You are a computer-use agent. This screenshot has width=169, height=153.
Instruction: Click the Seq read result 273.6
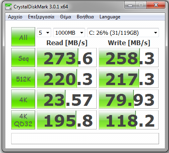coord(67,58)
